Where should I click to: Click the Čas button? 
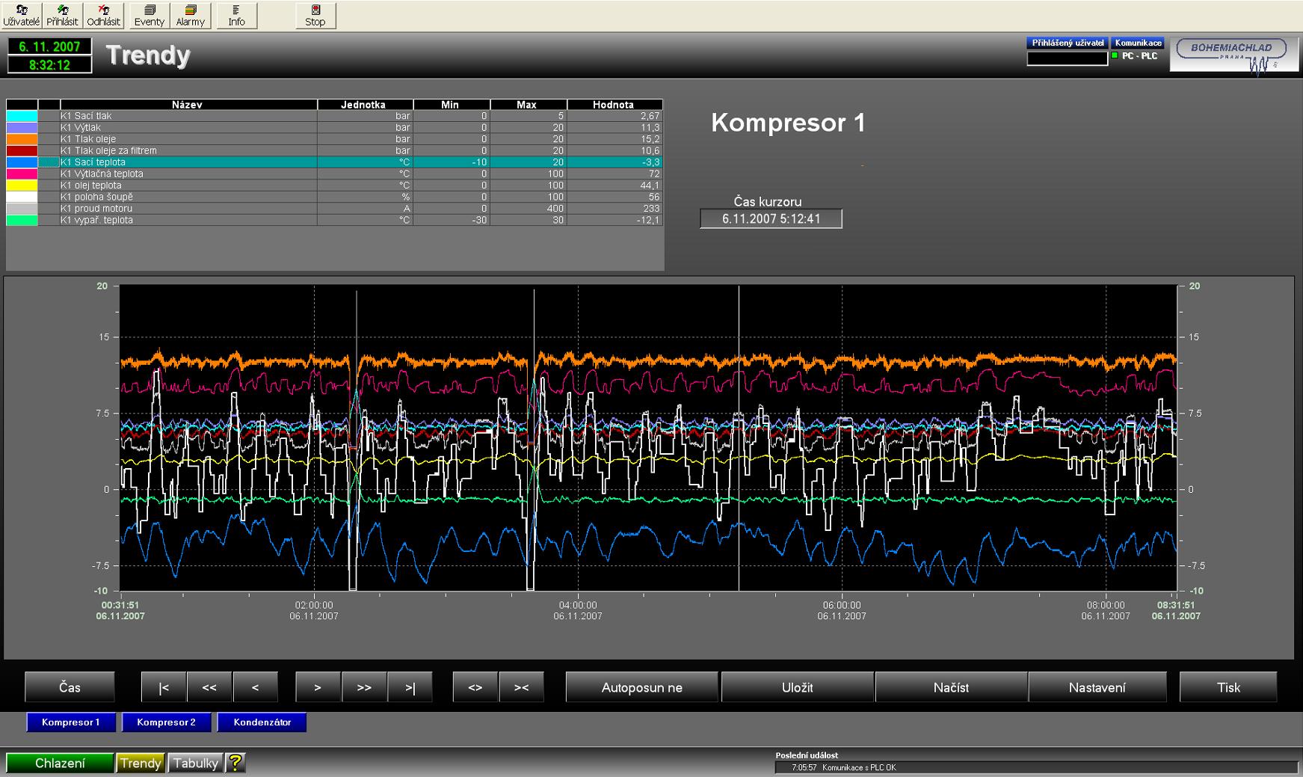(70, 687)
